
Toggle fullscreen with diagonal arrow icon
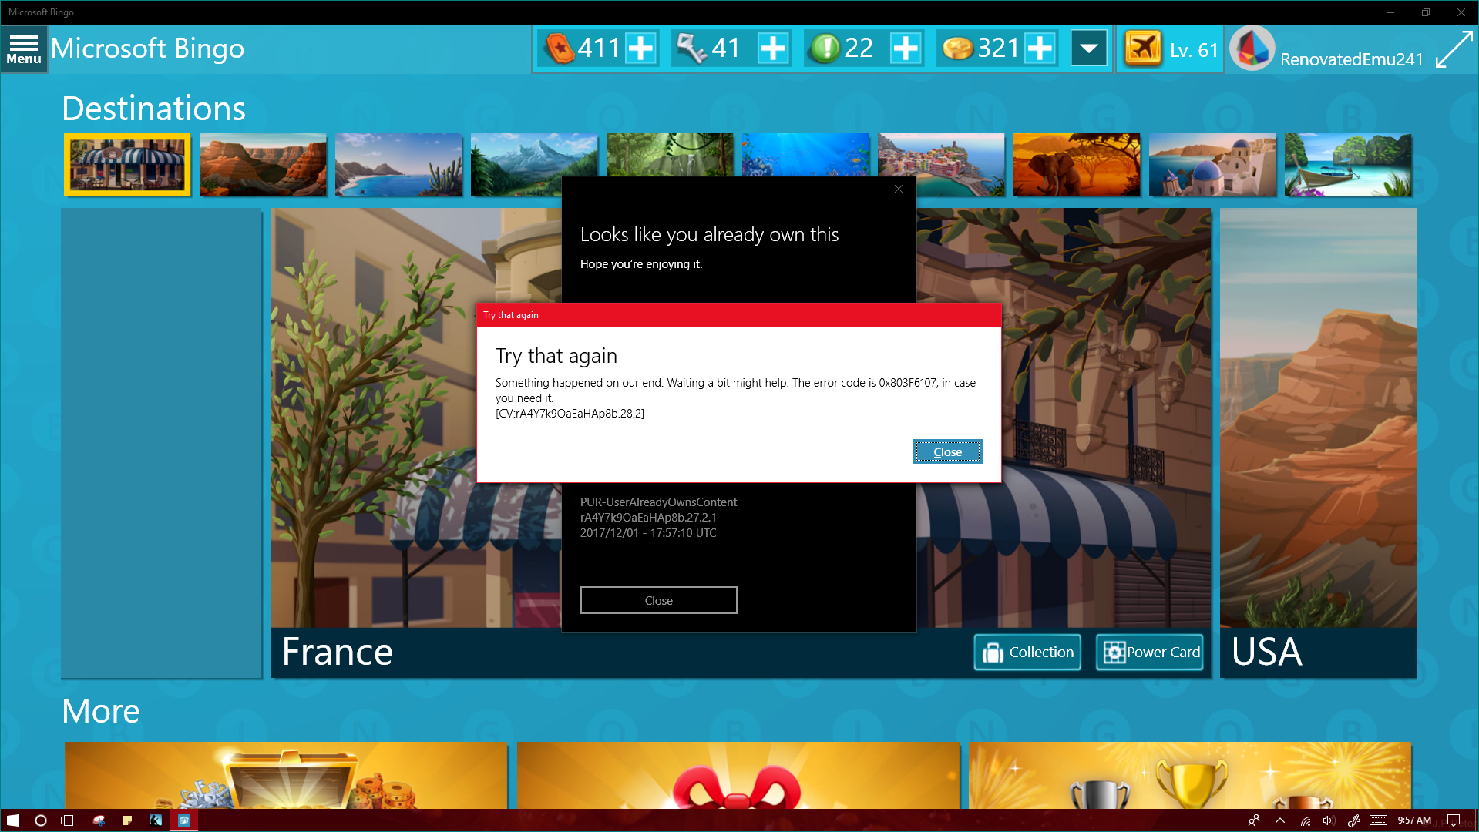(1454, 49)
